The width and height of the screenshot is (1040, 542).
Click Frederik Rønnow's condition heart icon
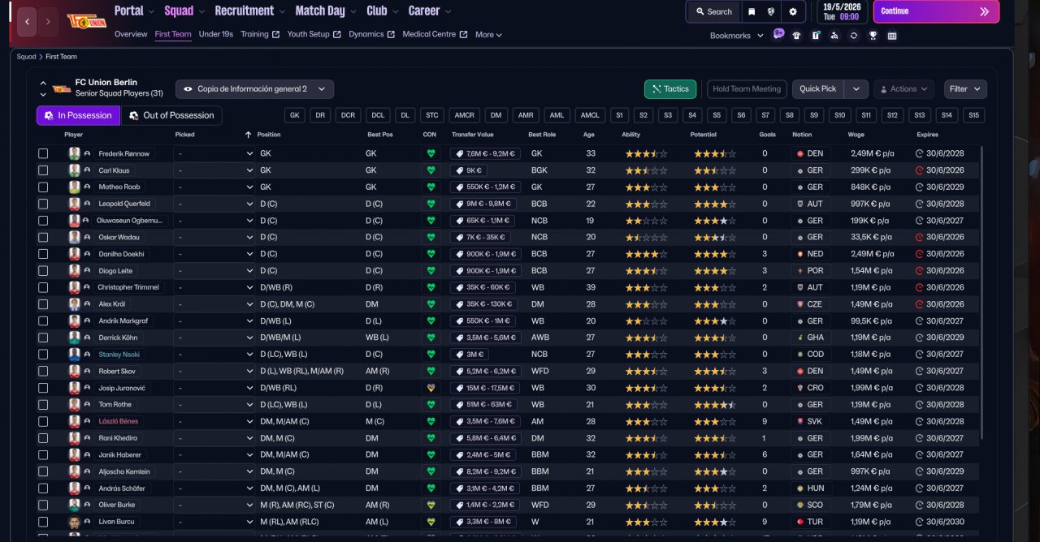(x=431, y=153)
